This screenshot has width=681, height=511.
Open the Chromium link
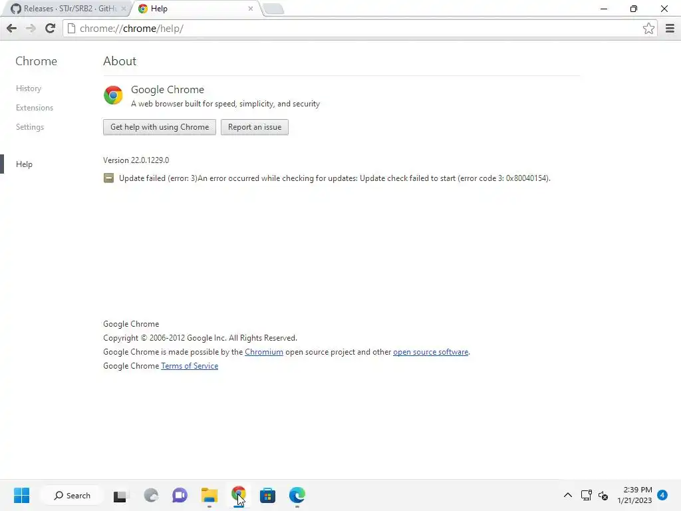click(x=264, y=352)
